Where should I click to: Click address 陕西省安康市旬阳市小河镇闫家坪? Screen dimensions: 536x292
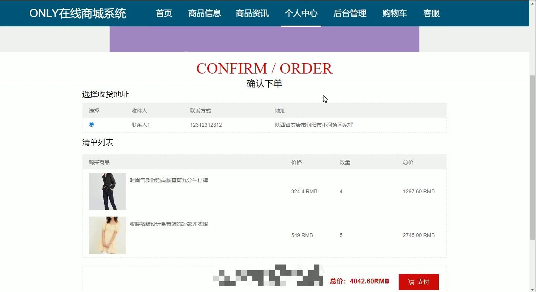point(314,125)
